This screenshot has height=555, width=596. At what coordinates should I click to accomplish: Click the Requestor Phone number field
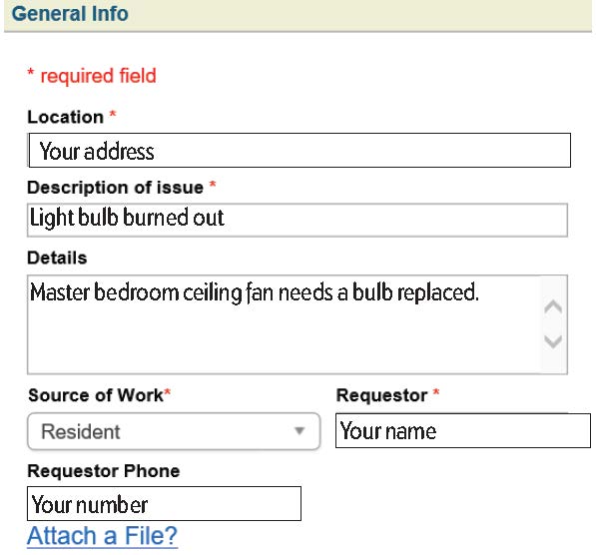(164, 504)
